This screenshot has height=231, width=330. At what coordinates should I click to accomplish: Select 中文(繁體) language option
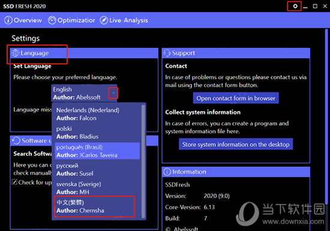point(97,206)
